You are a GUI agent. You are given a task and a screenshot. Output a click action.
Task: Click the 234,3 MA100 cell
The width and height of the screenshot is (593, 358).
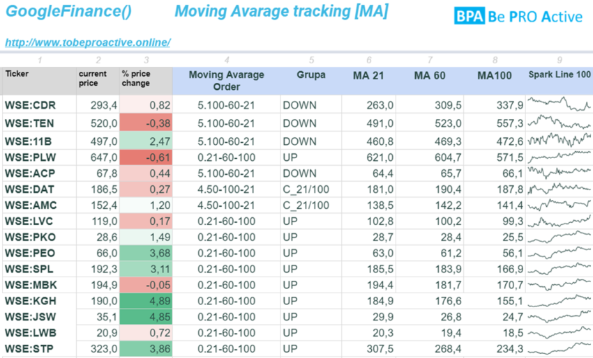point(495,348)
